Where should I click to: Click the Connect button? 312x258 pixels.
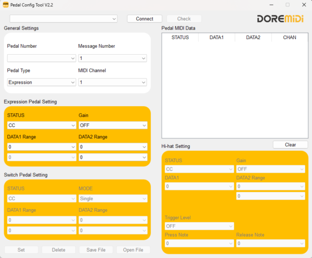[x=145, y=19]
